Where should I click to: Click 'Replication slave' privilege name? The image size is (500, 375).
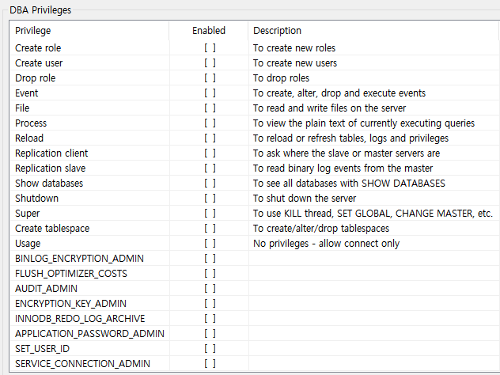pyautogui.click(x=50, y=168)
